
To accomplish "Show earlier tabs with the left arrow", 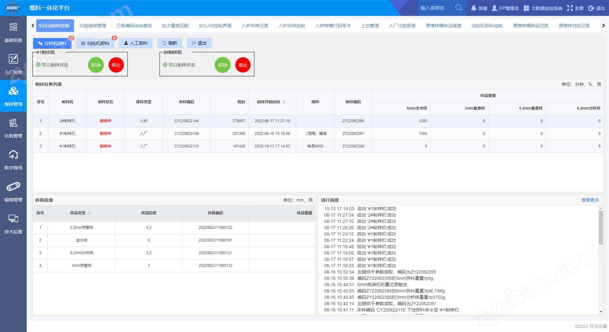I will 33,26.
